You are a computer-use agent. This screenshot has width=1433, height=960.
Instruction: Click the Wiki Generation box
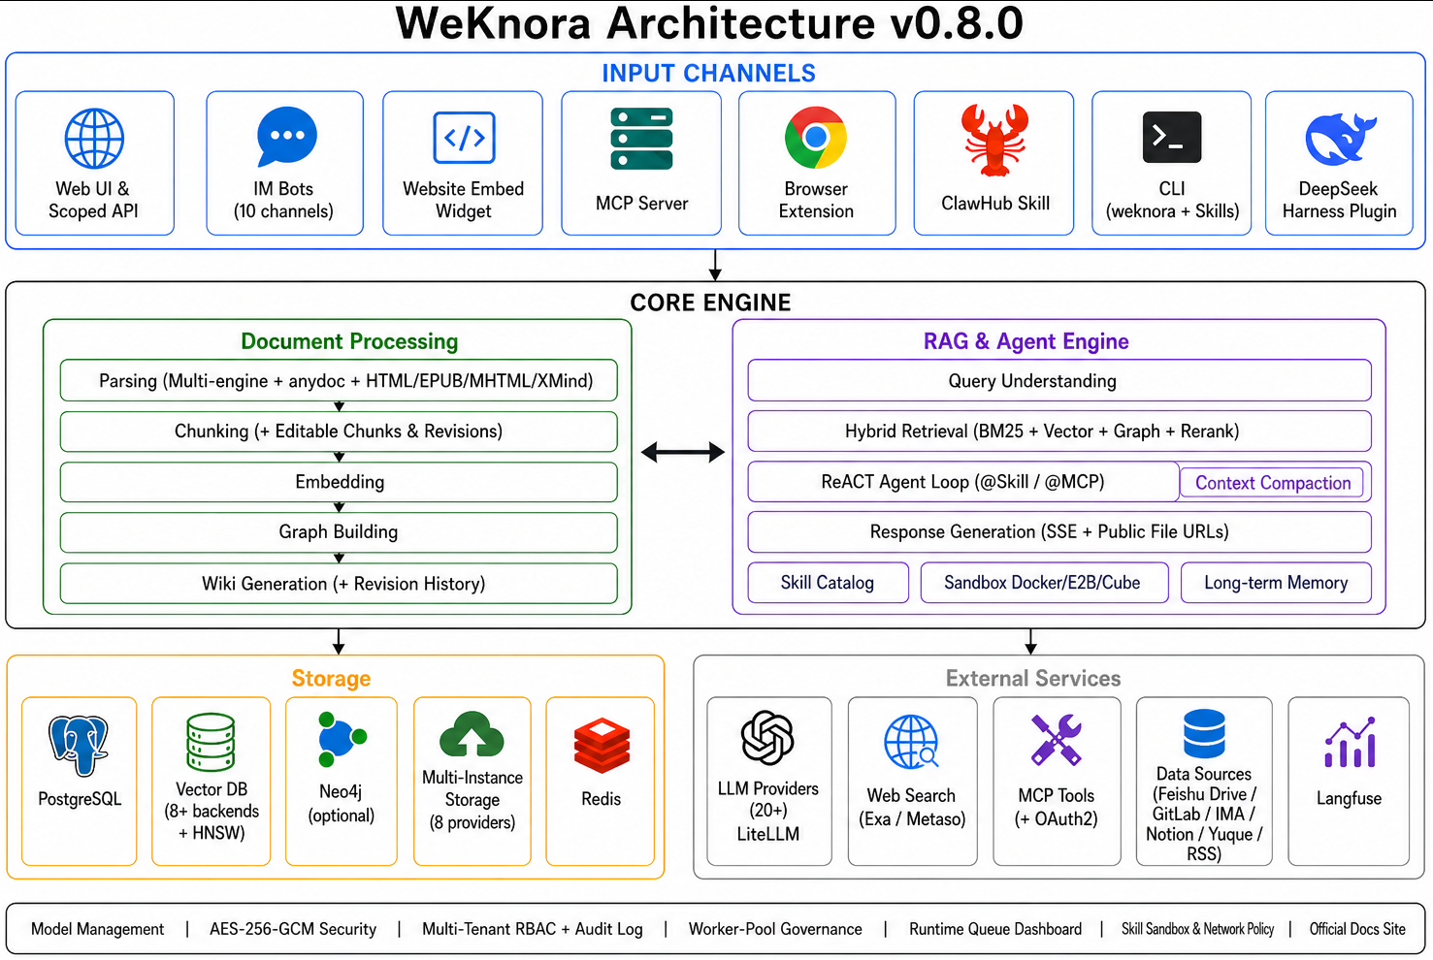[339, 584]
